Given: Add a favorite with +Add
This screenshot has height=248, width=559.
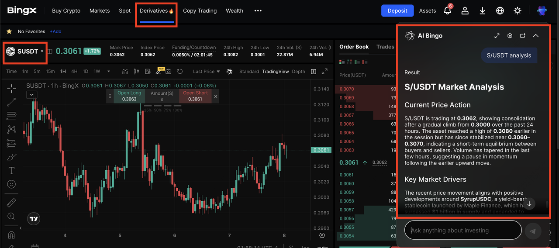Looking at the screenshot, I should 55,31.
